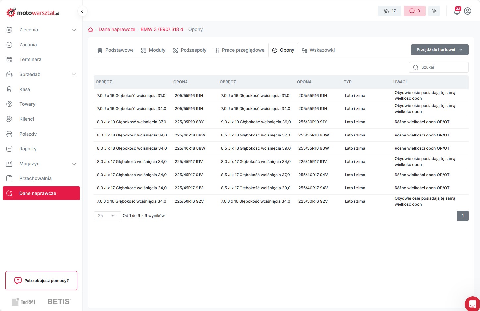Click the home icon in breadcrumb

(90, 30)
